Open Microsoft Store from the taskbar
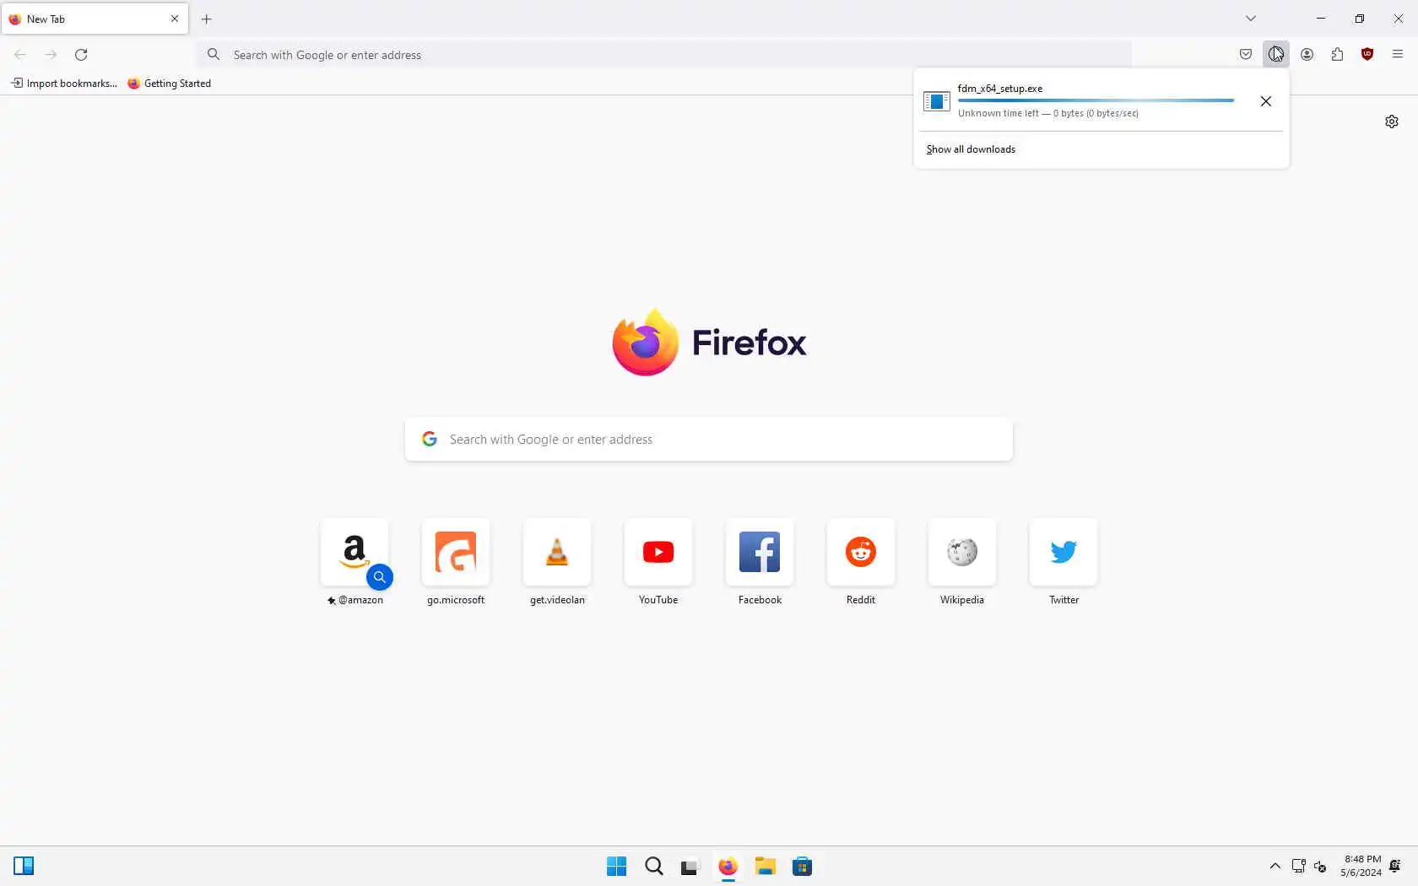The image size is (1418, 886). click(803, 867)
